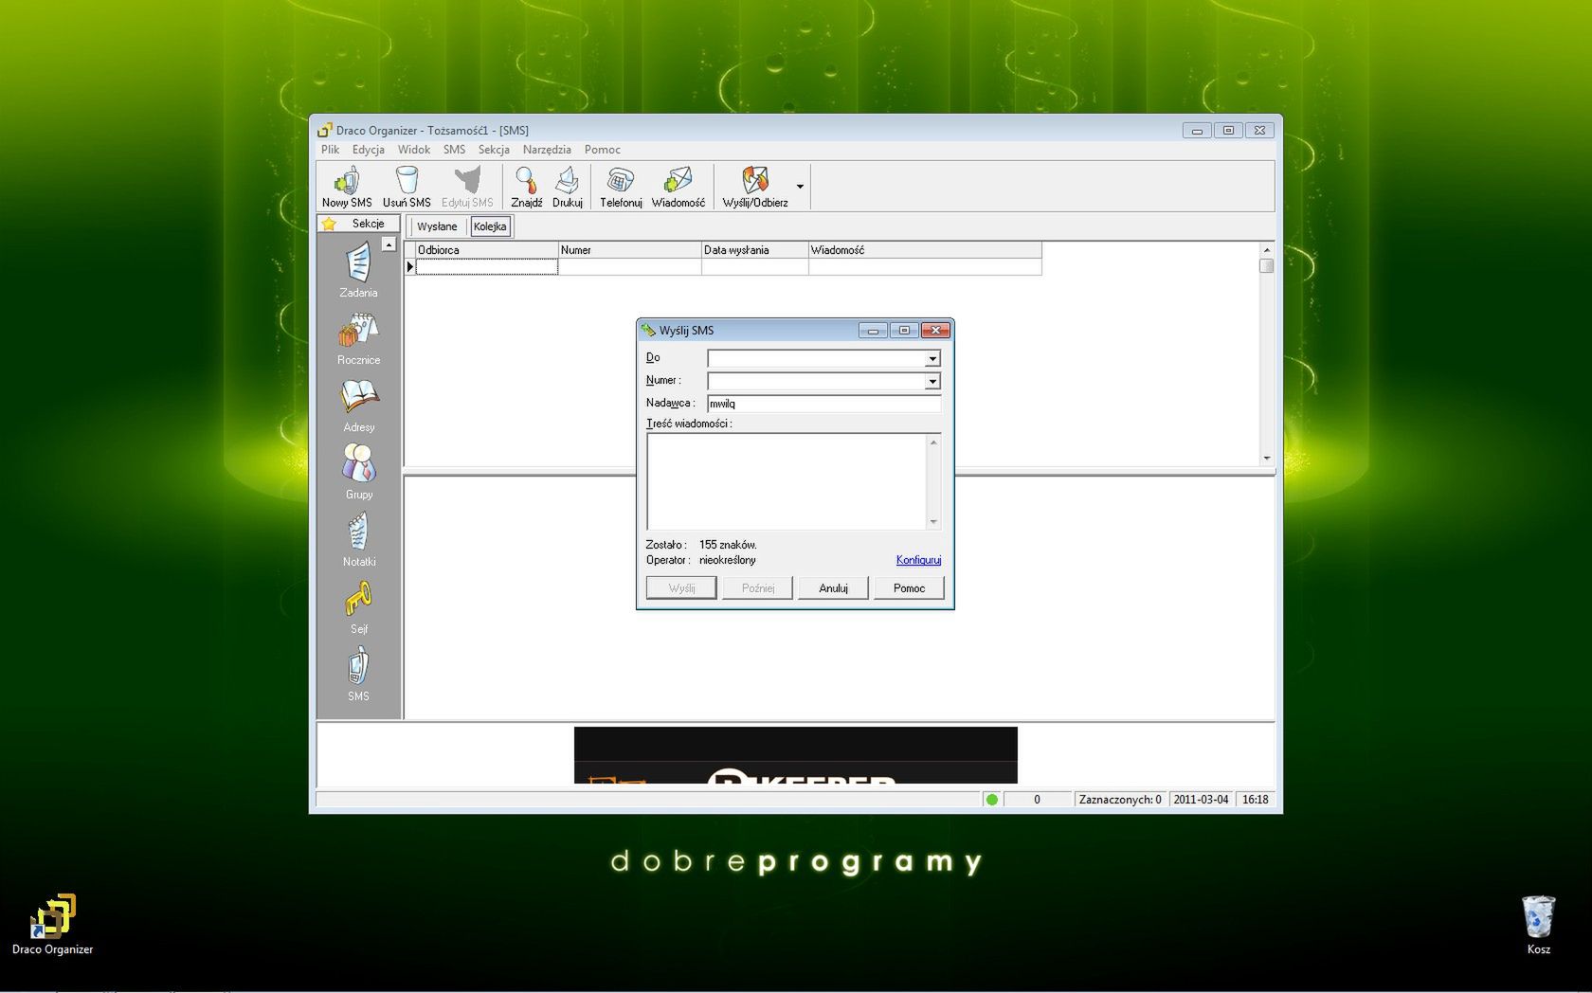The height and width of the screenshot is (993, 1592).
Task: Open help with Pomoc button
Action: 909,588
